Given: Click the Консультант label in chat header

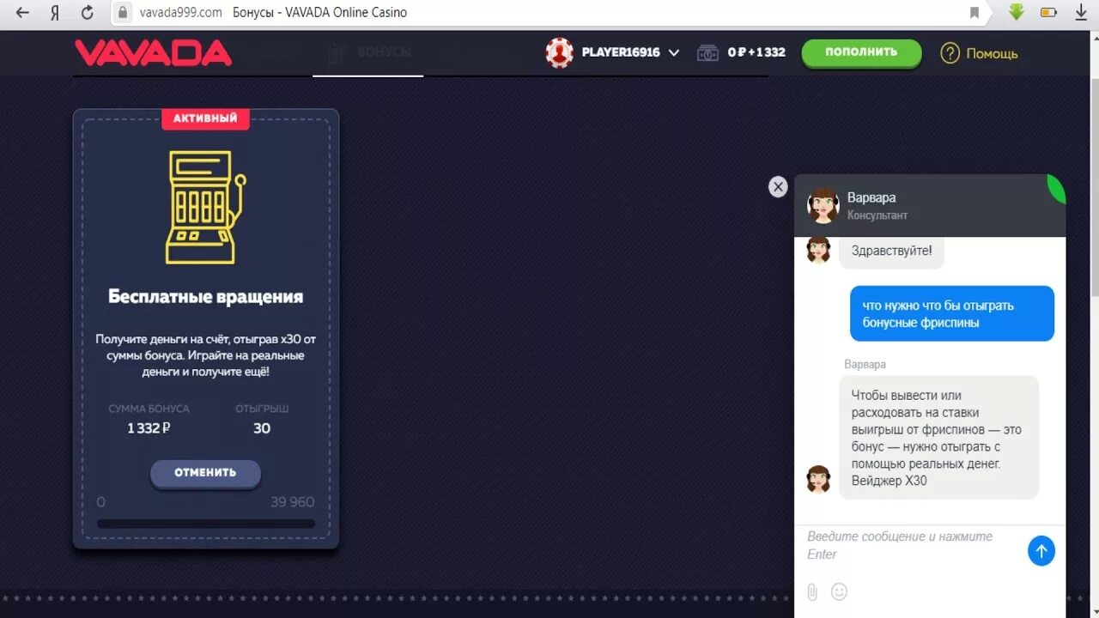Looking at the screenshot, I should tap(877, 215).
